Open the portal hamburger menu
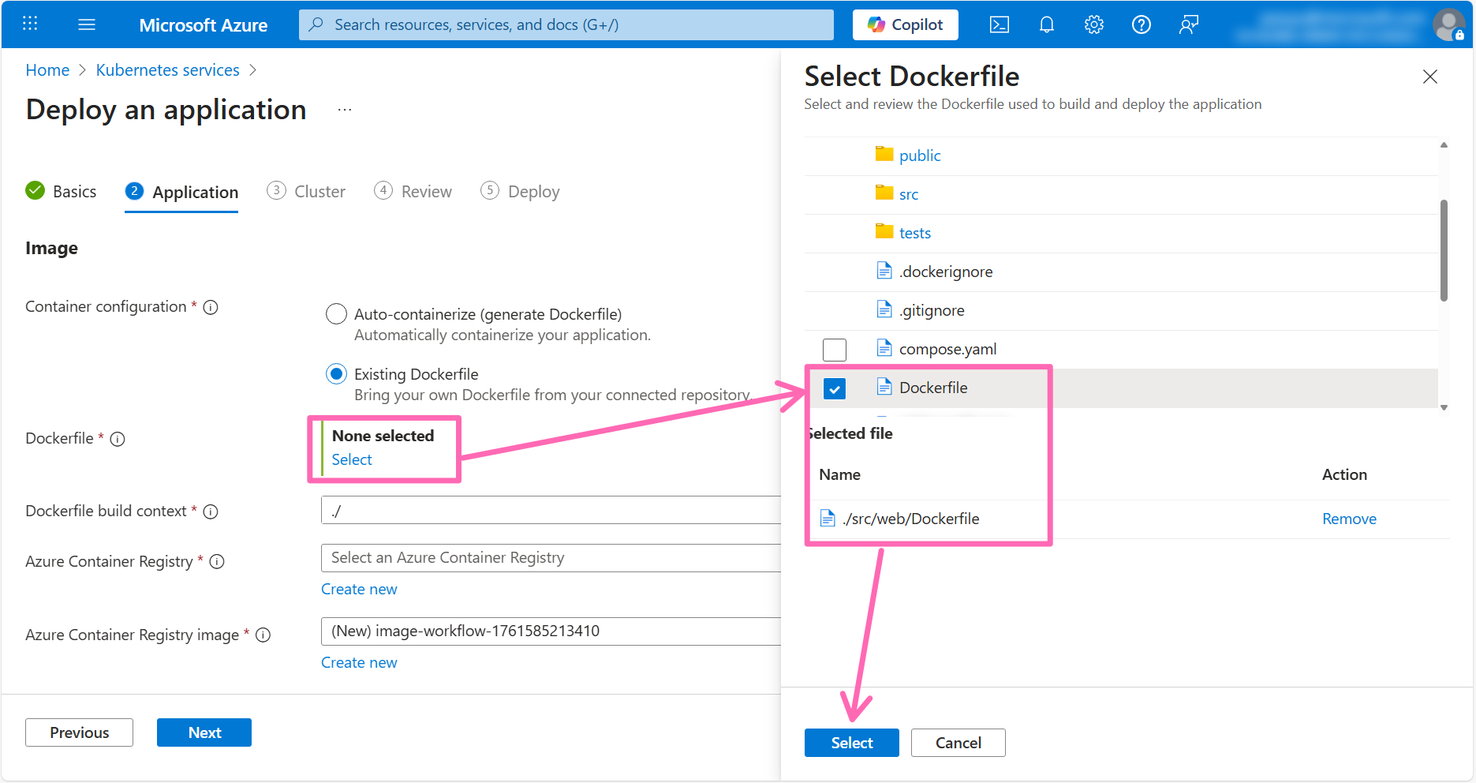This screenshot has height=783, width=1476. coord(87,24)
